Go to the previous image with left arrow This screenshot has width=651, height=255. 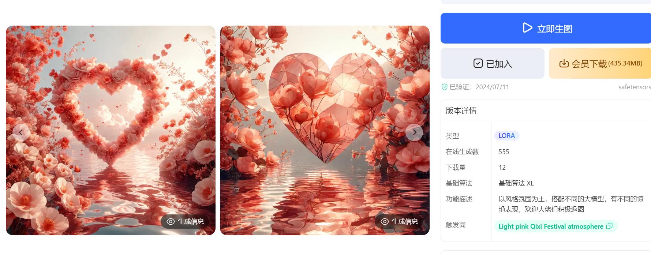coord(21,132)
